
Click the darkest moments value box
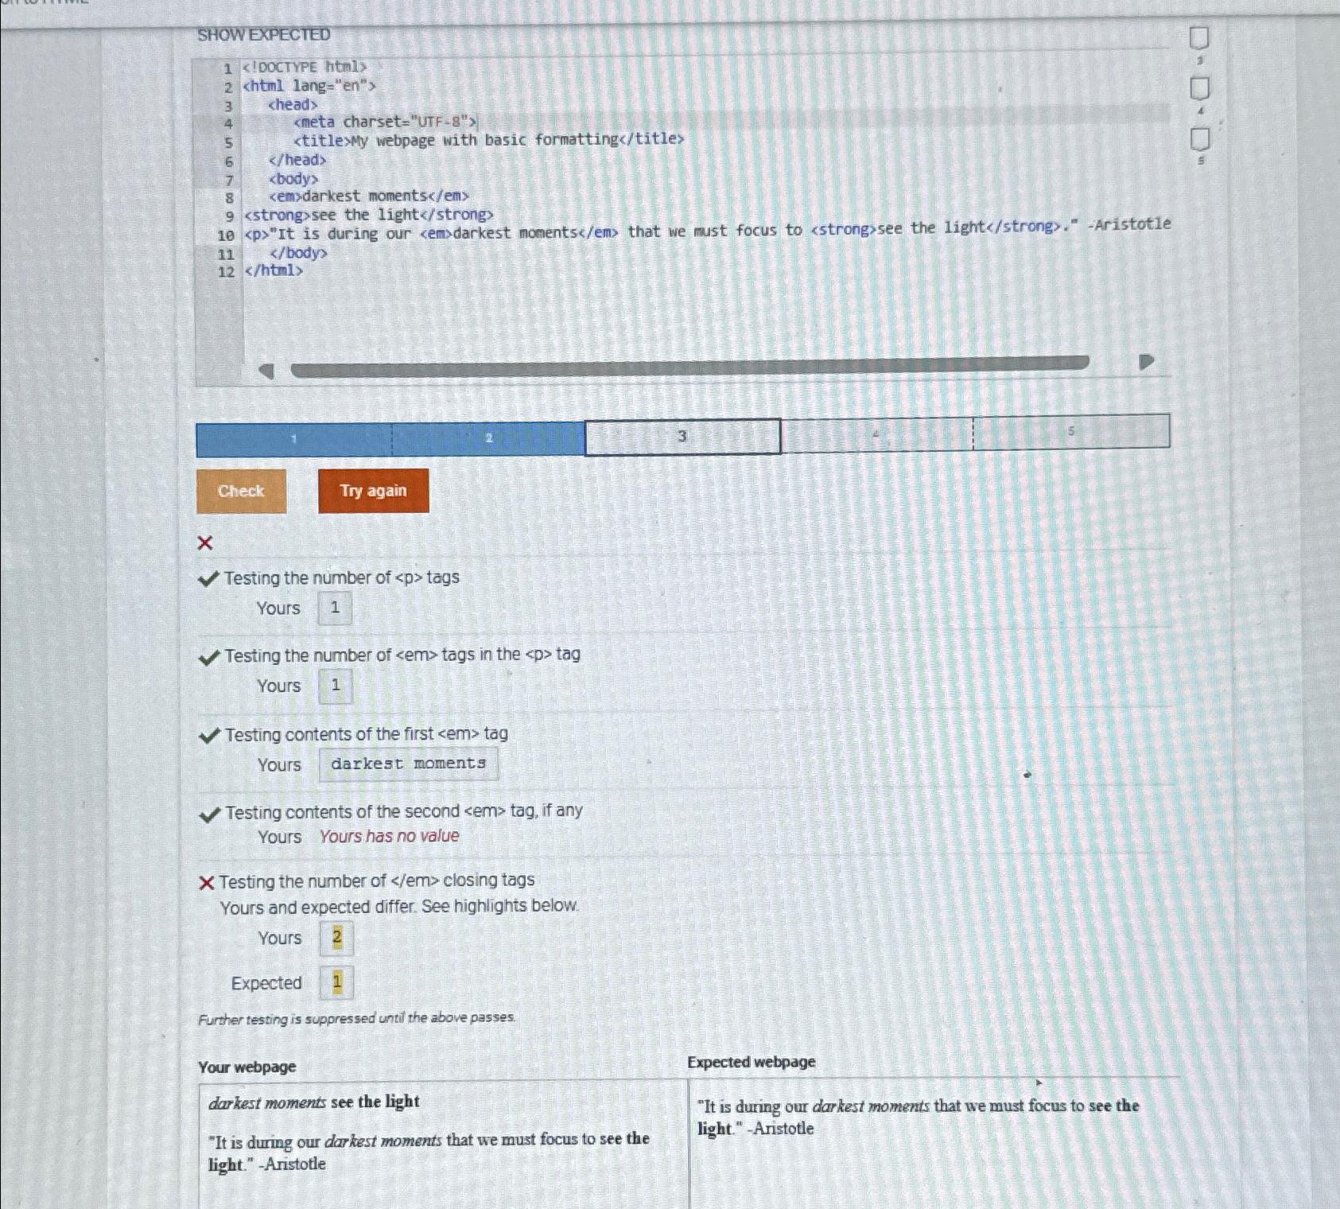pos(409,763)
